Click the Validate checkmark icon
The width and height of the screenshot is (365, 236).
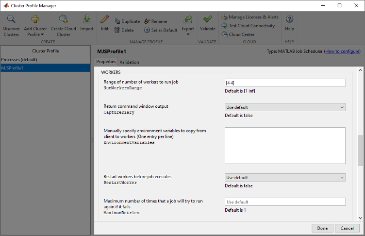[208, 19]
